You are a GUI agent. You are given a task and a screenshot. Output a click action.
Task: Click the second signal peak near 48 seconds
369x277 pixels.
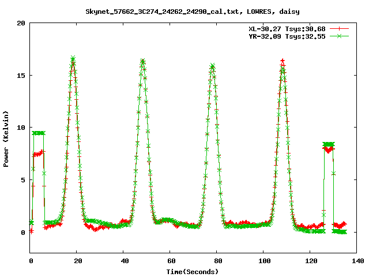pos(142,61)
